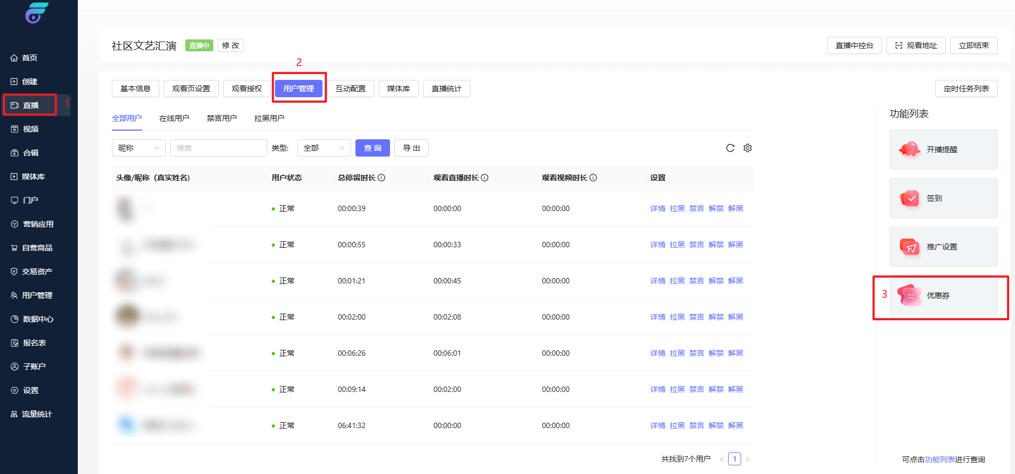Viewport: 1015px width, 474px height.
Task: Switch to the 禁言用户 tab
Action: point(221,118)
